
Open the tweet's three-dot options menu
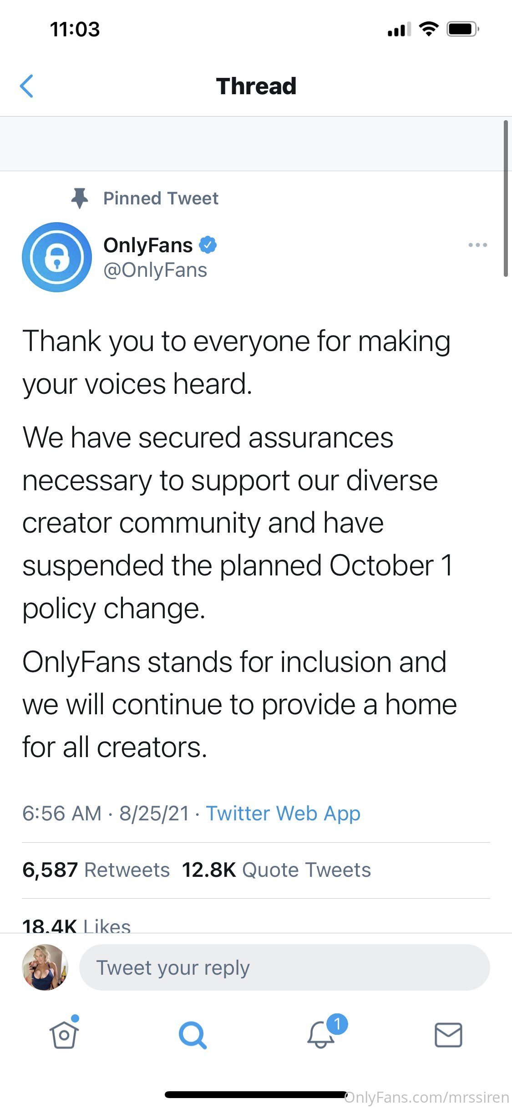point(477,245)
